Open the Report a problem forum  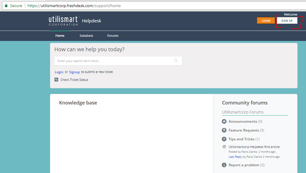pos(244,165)
